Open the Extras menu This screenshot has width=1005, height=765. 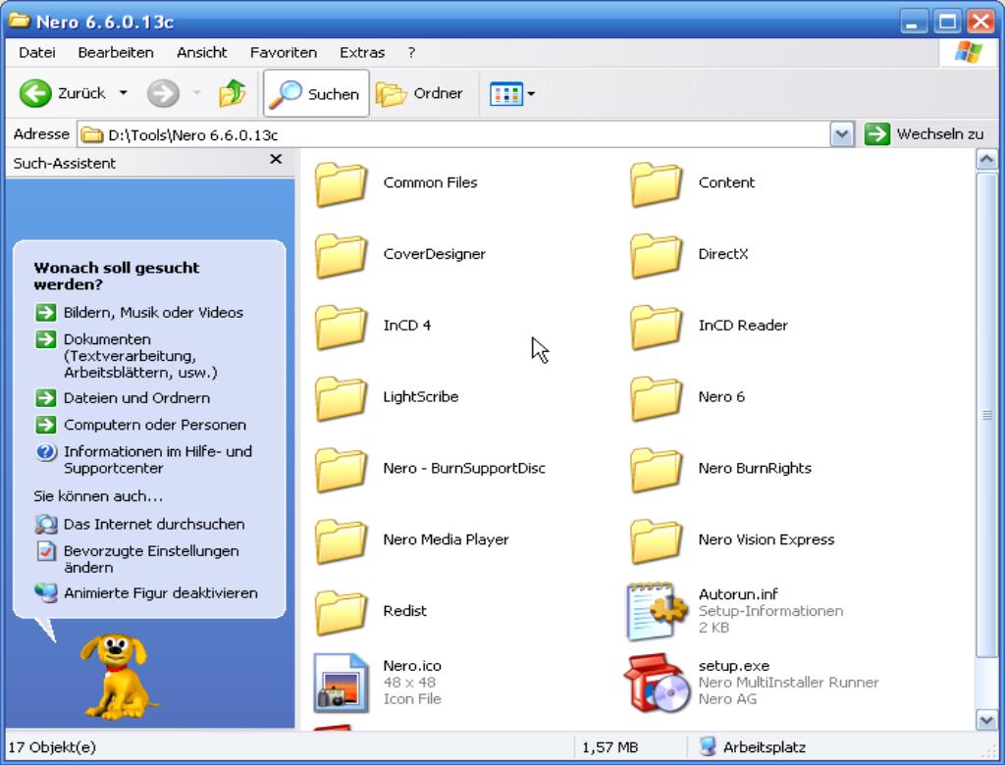362,53
